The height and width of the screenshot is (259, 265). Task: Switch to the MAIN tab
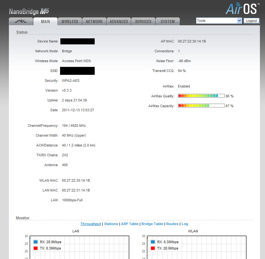pyautogui.click(x=45, y=22)
